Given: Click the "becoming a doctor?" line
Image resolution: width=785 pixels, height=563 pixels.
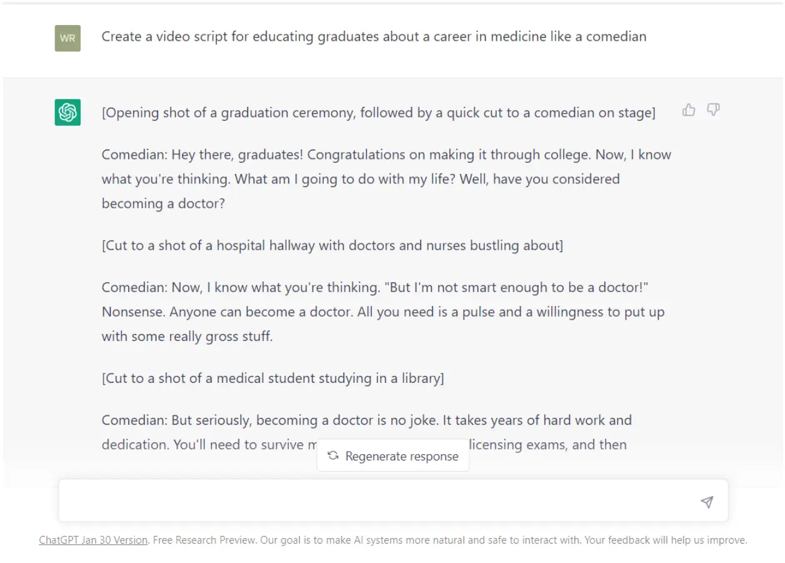Looking at the screenshot, I should tap(162, 203).
